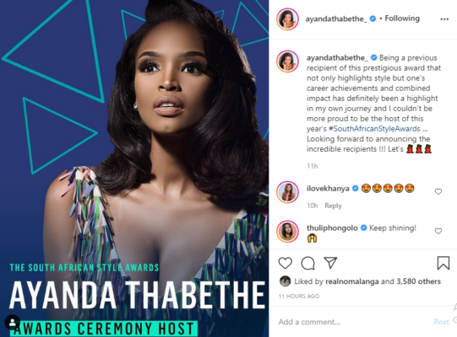Save post with the bookmark icon
Screen dimensions: 457x337
443,263
